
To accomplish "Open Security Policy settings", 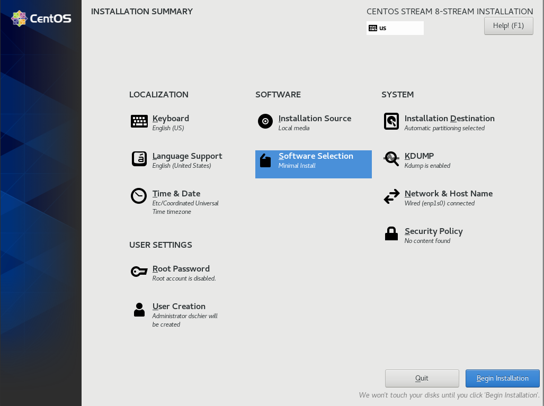I will point(434,231).
